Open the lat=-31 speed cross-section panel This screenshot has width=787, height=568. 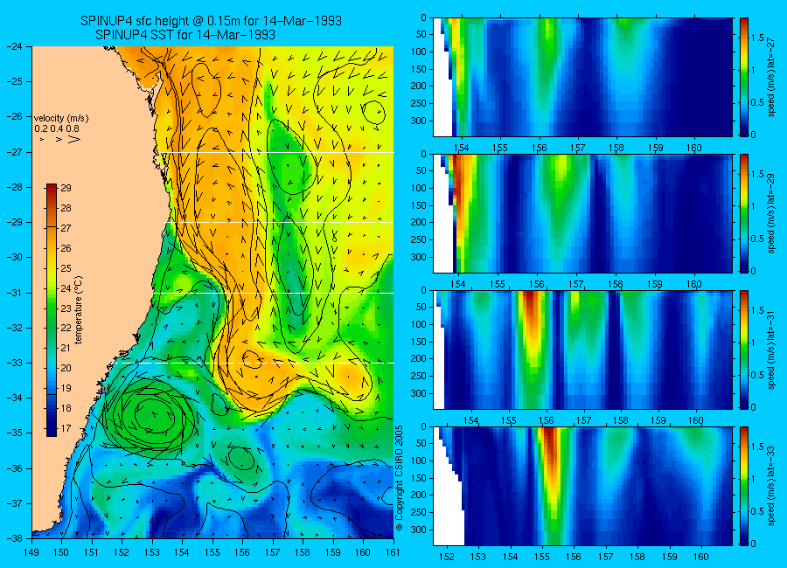pos(582,350)
